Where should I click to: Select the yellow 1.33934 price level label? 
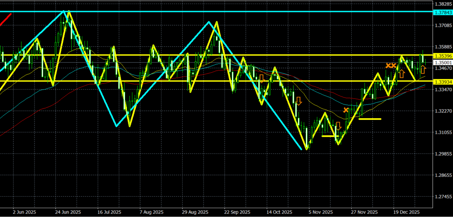coord(443,82)
